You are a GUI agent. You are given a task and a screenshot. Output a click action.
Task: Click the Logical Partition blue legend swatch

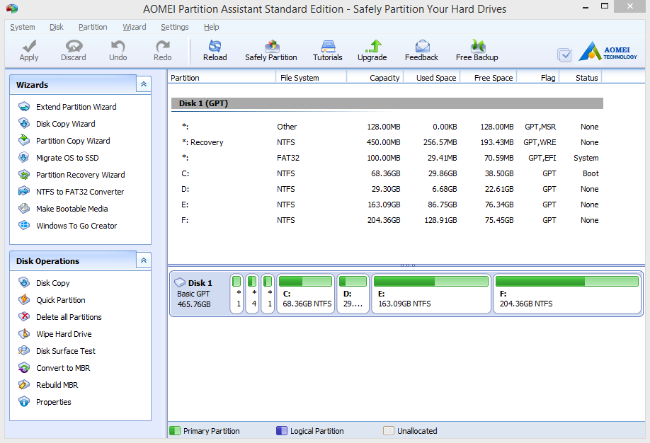tap(282, 430)
